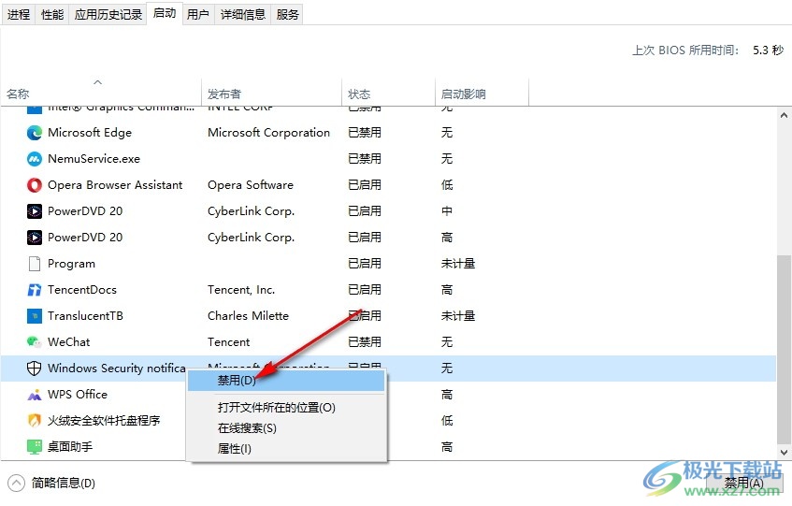Collapse to 简略信息 with the chevron icon
Viewport: 792px width, 506px height.
coord(16,484)
